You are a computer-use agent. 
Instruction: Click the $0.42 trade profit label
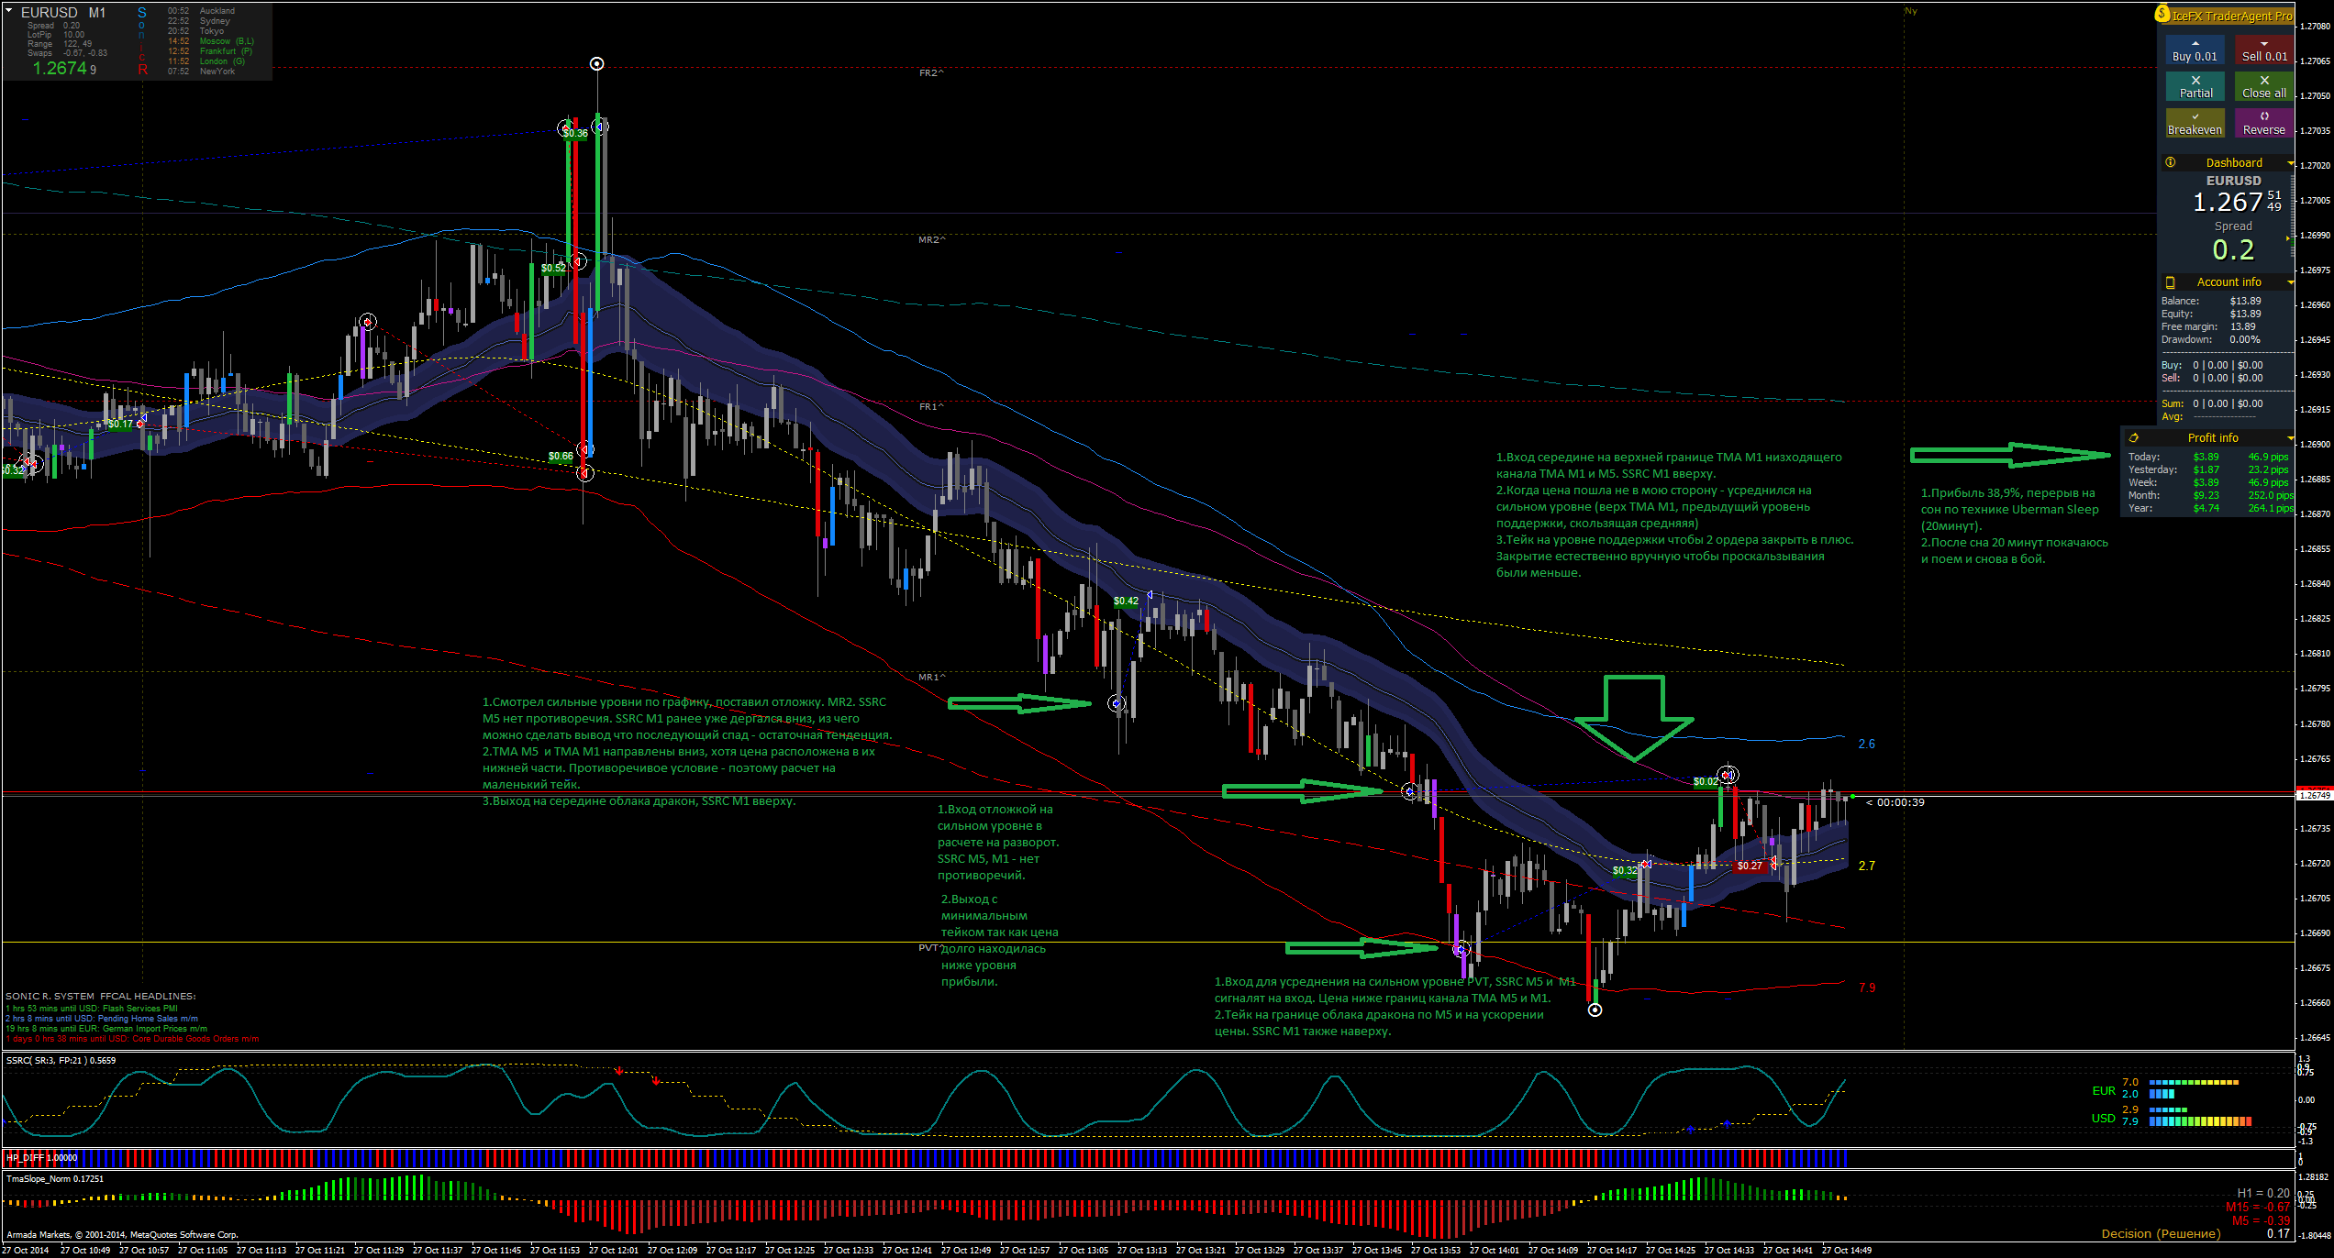click(1126, 601)
